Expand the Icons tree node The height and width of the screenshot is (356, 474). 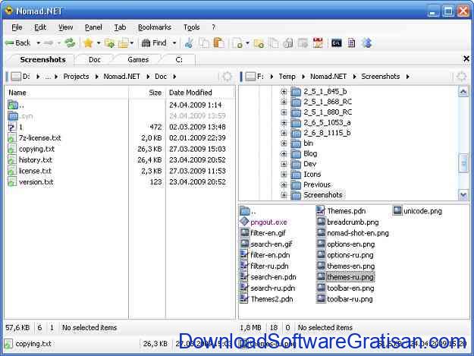tap(284, 175)
